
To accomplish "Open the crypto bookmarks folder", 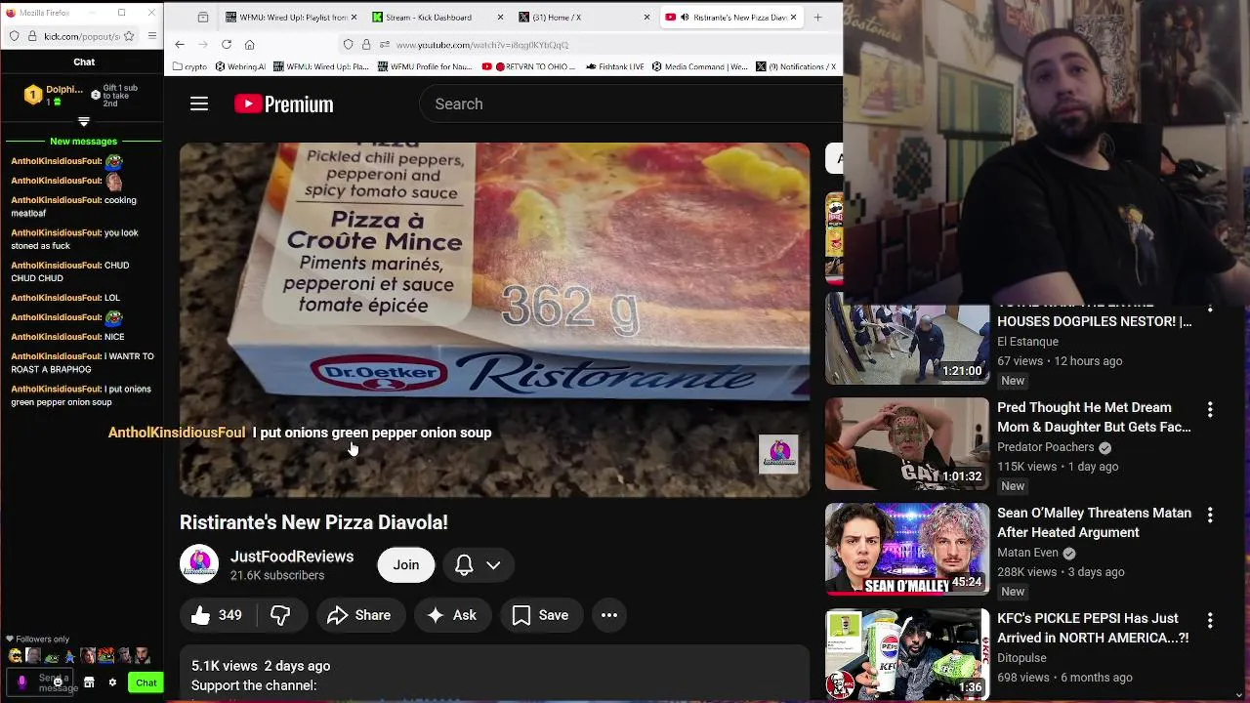I will 190,66.
